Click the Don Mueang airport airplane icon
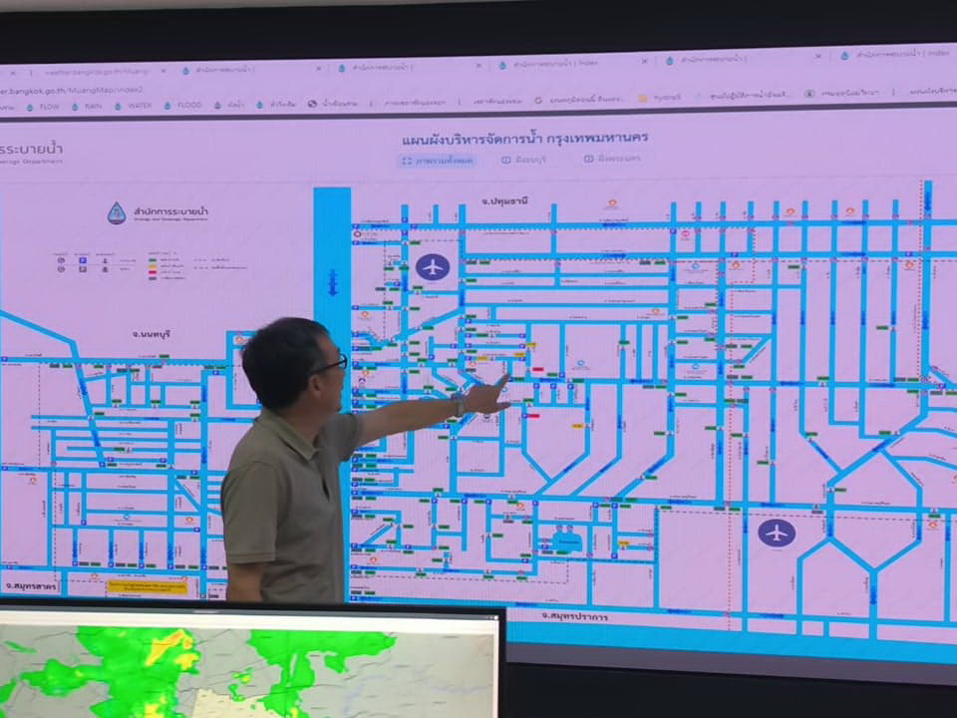 [x=433, y=266]
